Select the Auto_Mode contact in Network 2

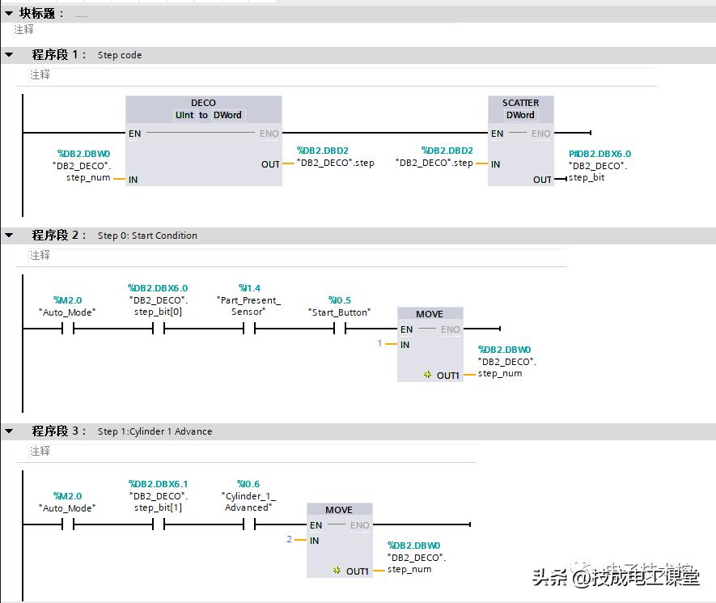pyautogui.click(x=67, y=329)
